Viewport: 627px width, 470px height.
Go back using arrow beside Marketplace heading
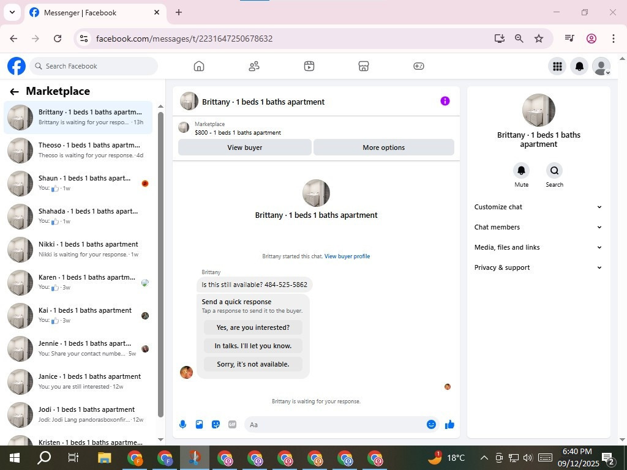point(15,92)
